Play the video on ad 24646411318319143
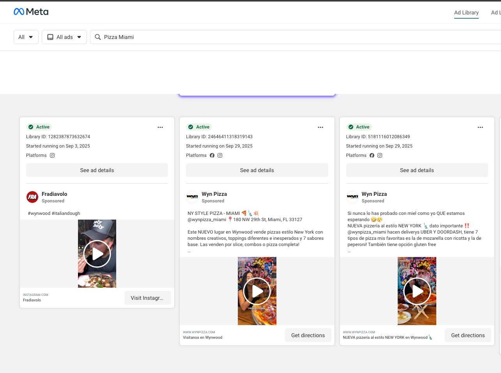The image size is (501, 373). click(x=257, y=291)
